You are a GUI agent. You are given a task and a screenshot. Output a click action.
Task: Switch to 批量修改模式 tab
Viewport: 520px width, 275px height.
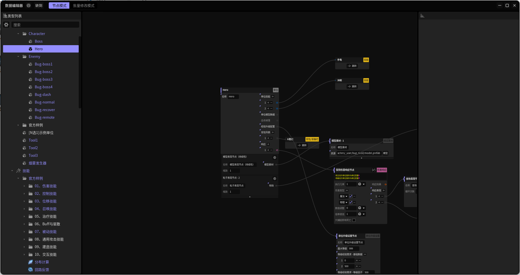84,6
